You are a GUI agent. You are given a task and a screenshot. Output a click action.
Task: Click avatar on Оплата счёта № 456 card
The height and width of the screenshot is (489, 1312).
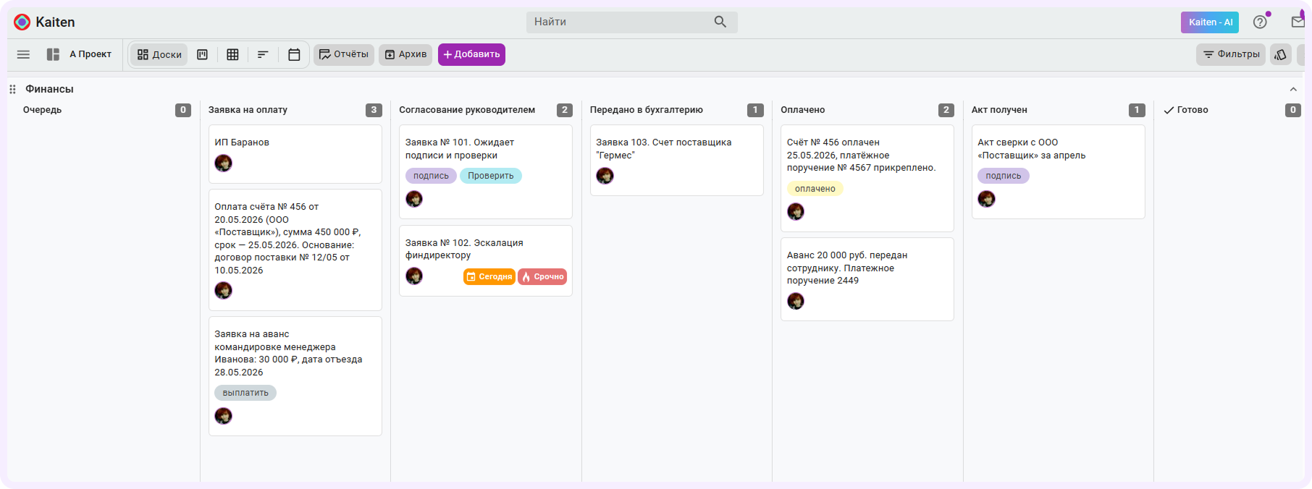pos(223,290)
